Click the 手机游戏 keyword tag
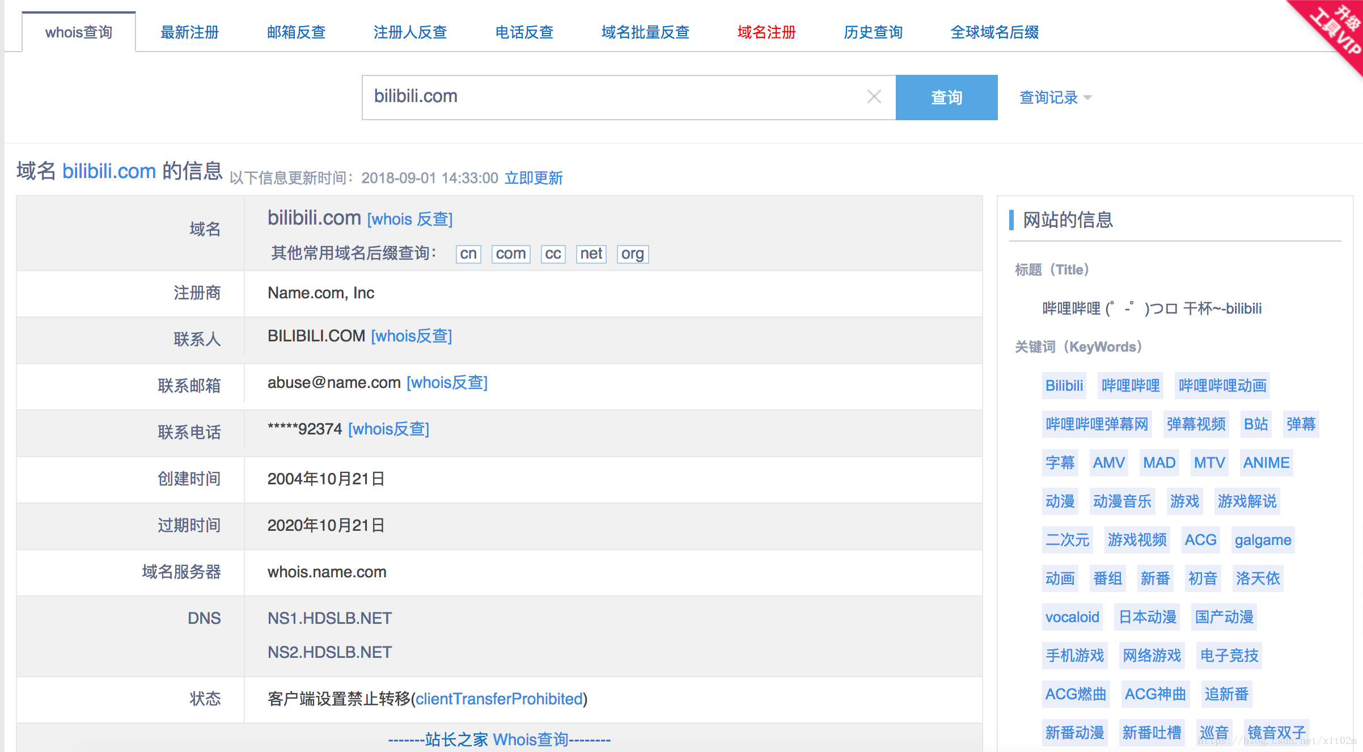1363x752 pixels. (1075, 656)
